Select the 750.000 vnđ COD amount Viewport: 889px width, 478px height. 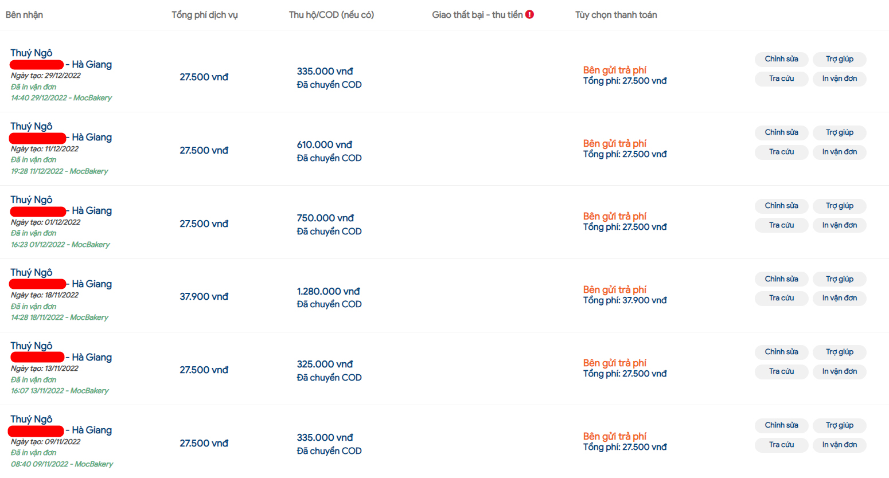(x=325, y=218)
